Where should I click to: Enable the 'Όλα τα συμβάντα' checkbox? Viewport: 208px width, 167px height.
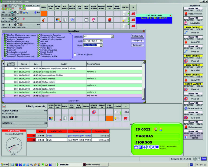tap(75, 55)
